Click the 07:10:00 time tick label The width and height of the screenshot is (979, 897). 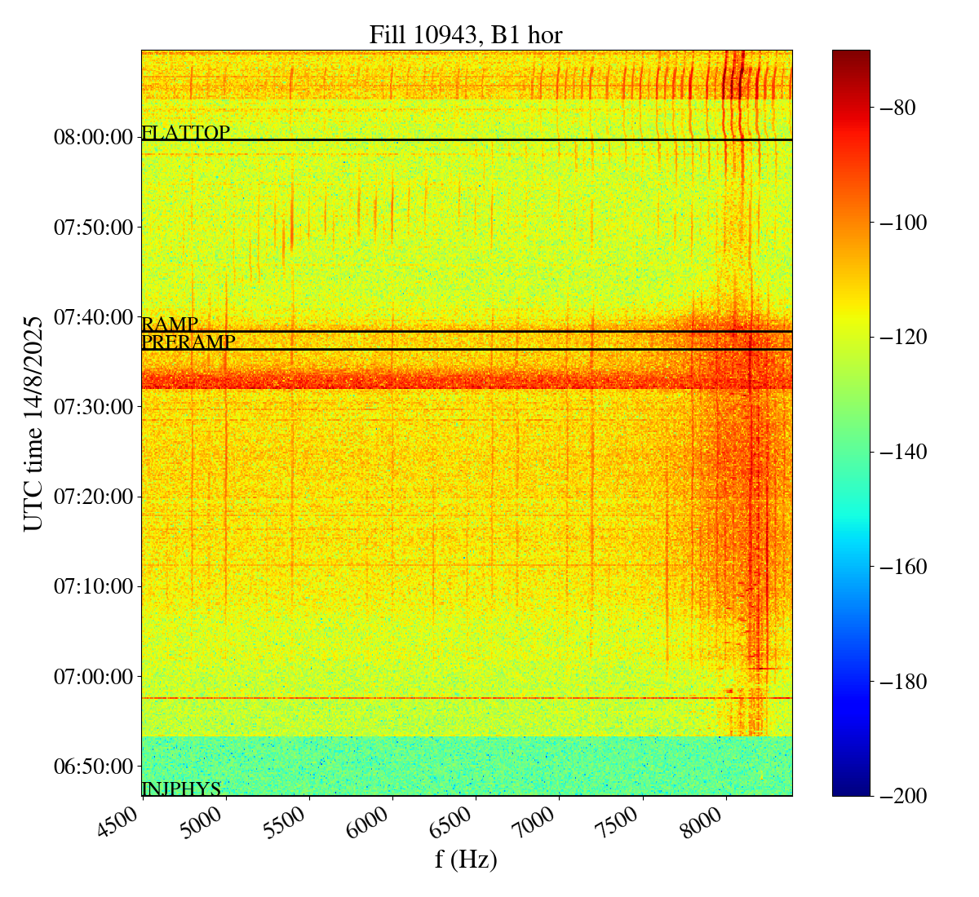[x=93, y=586]
